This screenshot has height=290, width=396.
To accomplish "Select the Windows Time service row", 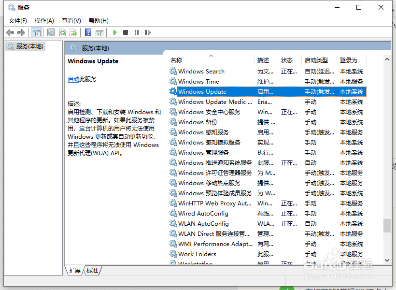I will pyautogui.click(x=268, y=81).
